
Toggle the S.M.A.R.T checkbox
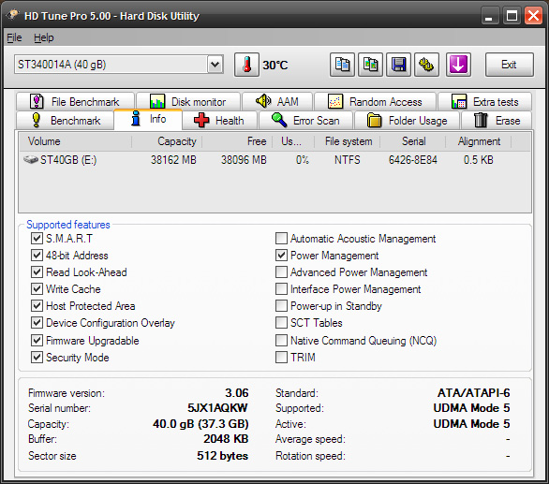click(x=37, y=239)
